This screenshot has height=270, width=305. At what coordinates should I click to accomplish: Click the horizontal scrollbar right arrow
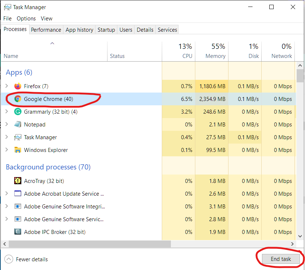[x=292, y=244]
